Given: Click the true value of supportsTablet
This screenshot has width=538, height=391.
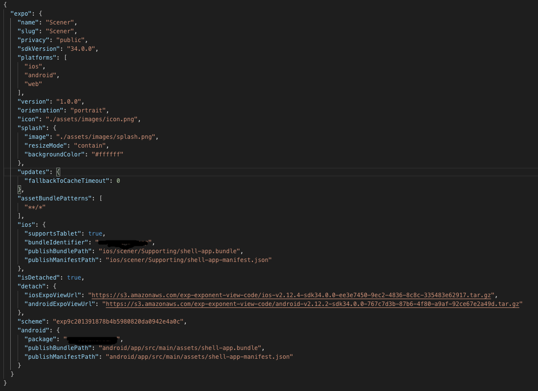Looking at the screenshot, I should click(95, 233).
